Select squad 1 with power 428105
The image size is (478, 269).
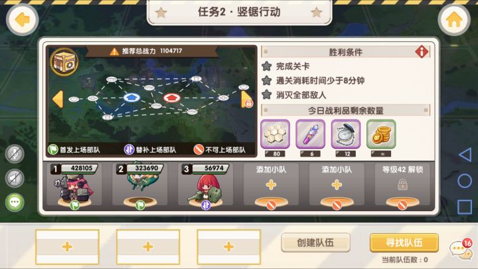74,185
